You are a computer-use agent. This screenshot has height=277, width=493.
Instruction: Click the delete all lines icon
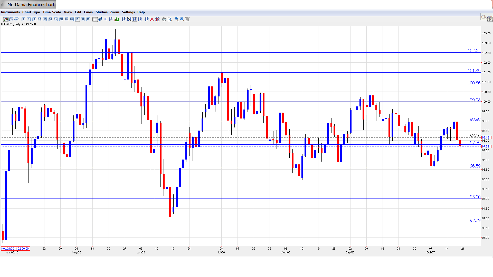[157, 19]
